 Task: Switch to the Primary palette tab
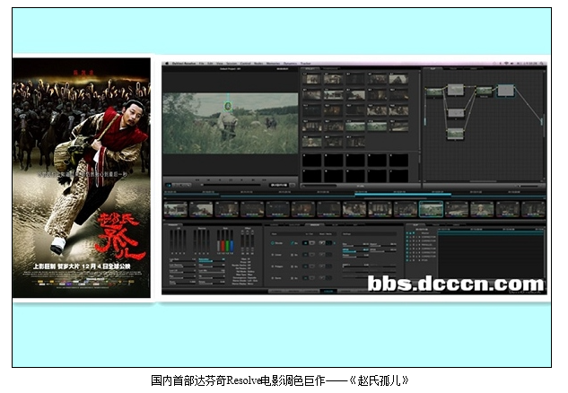click(x=173, y=224)
